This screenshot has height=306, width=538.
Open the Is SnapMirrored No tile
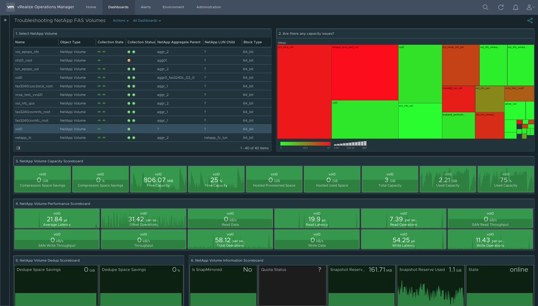tap(223, 285)
